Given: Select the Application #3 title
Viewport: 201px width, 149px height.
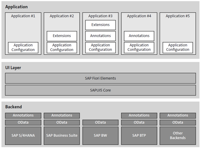Looking at the screenshot, I should click(x=100, y=16).
